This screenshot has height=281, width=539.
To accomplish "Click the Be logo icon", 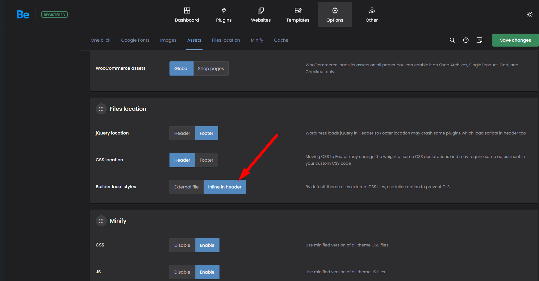I will pyautogui.click(x=23, y=14).
